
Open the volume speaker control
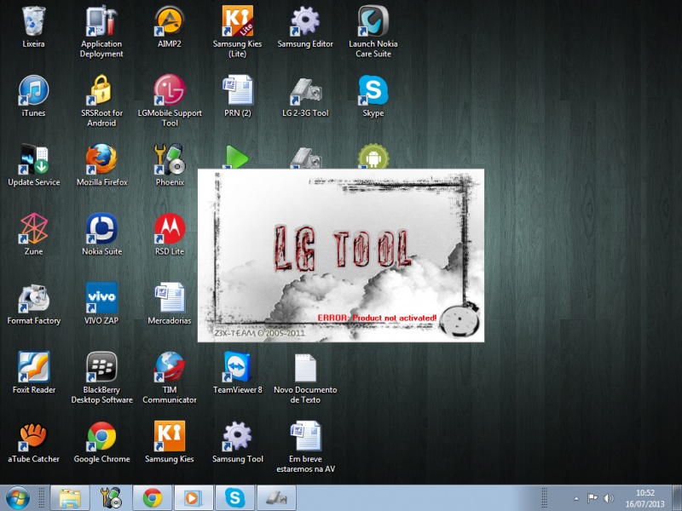[609, 498]
